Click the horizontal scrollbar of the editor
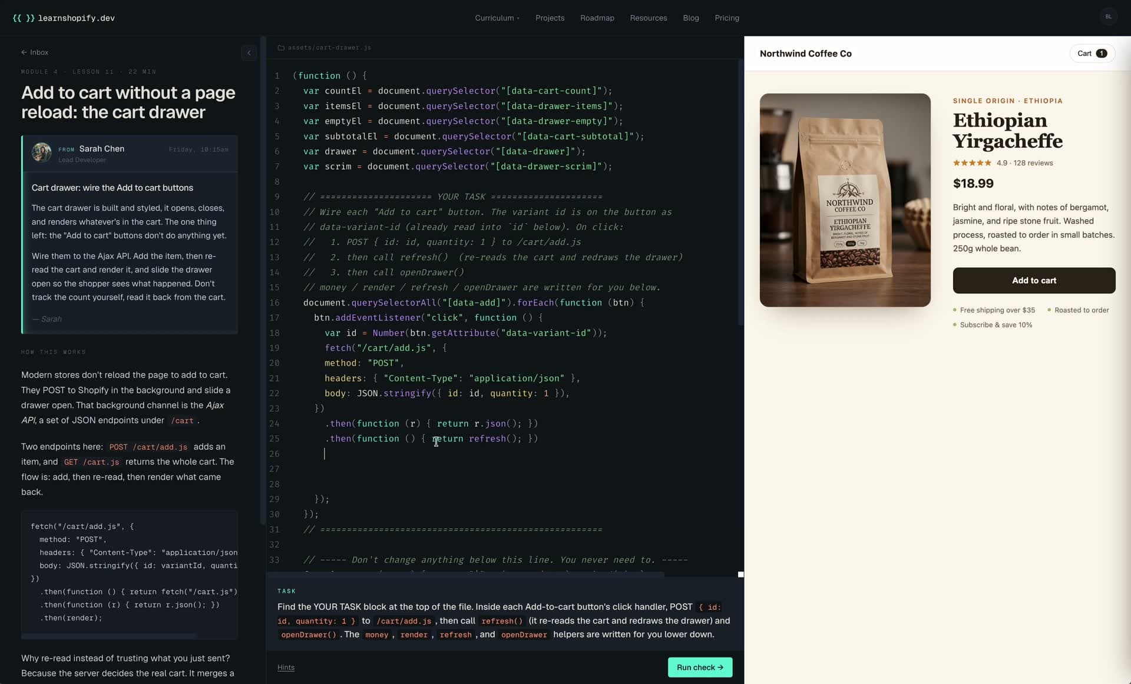The image size is (1131, 684). click(465, 575)
